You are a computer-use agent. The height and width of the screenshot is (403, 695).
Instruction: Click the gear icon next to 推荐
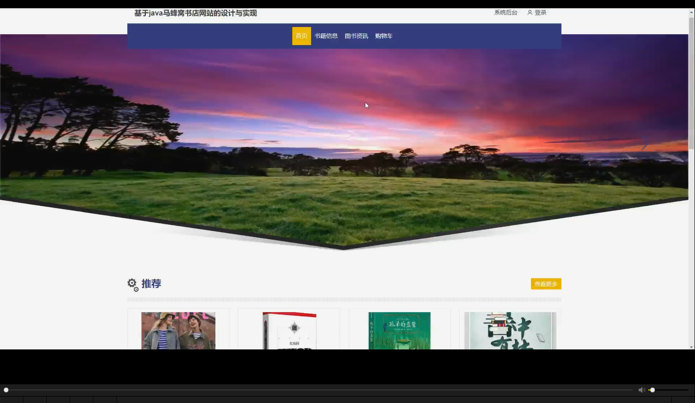(x=133, y=284)
